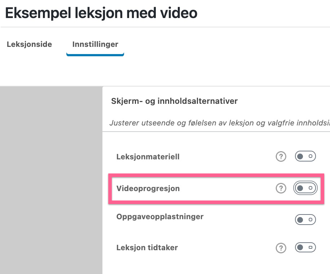Show help tooltip for Leksjon tidtaker
The width and height of the screenshot is (330, 274).
point(281,248)
